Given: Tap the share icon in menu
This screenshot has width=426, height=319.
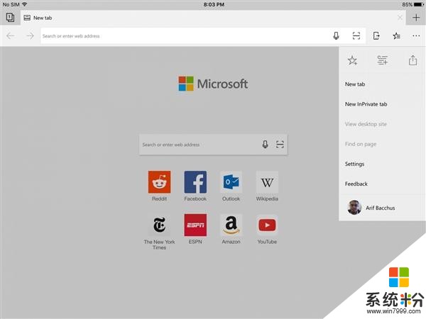Looking at the screenshot, I should tap(413, 60).
